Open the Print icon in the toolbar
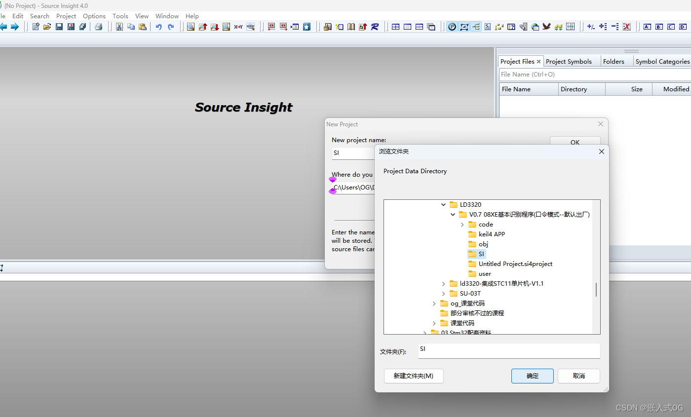Image resolution: width=691 pixels, height=417 pixels. pos(98,27)
